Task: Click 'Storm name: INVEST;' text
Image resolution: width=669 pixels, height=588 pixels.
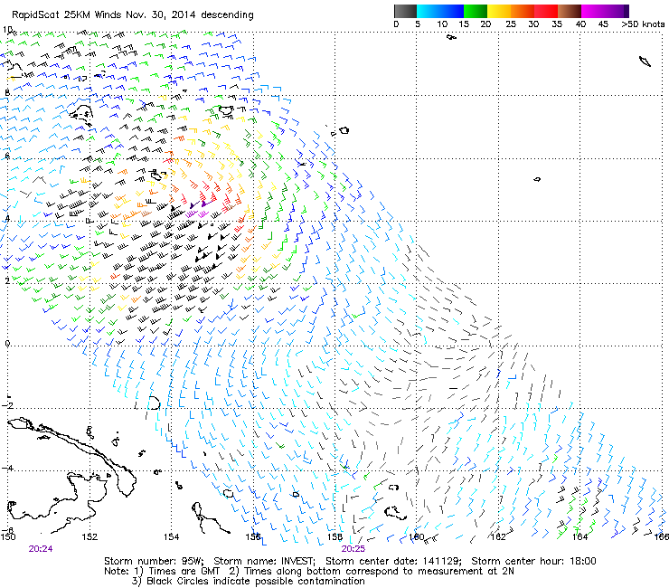Action: 265,561
